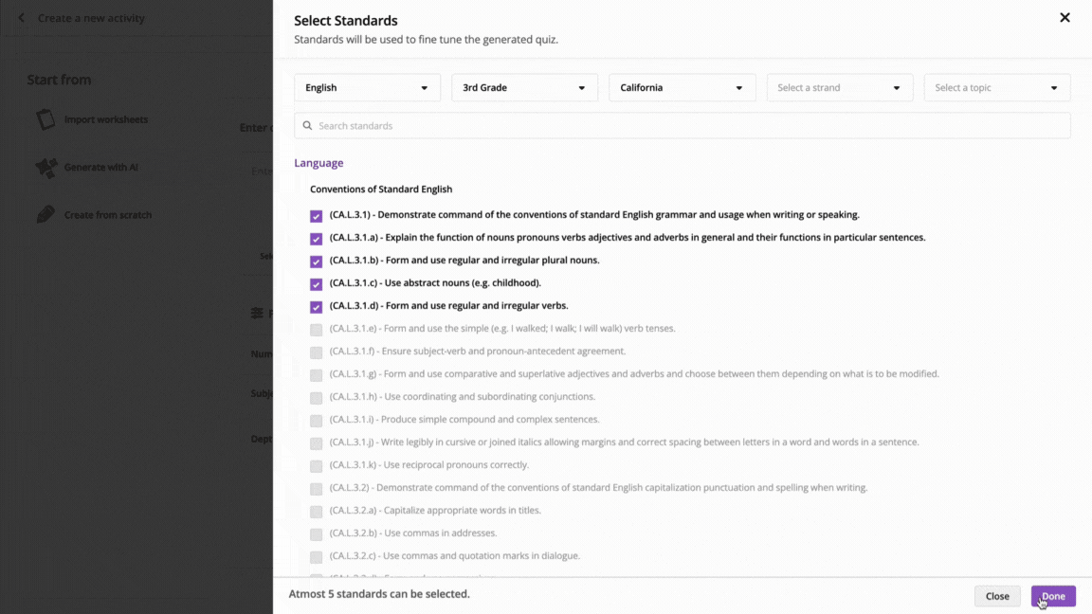This screenshot has height=614, width=1092.
Task: Select Create from scratch option
Action: (x=94, y=215)
